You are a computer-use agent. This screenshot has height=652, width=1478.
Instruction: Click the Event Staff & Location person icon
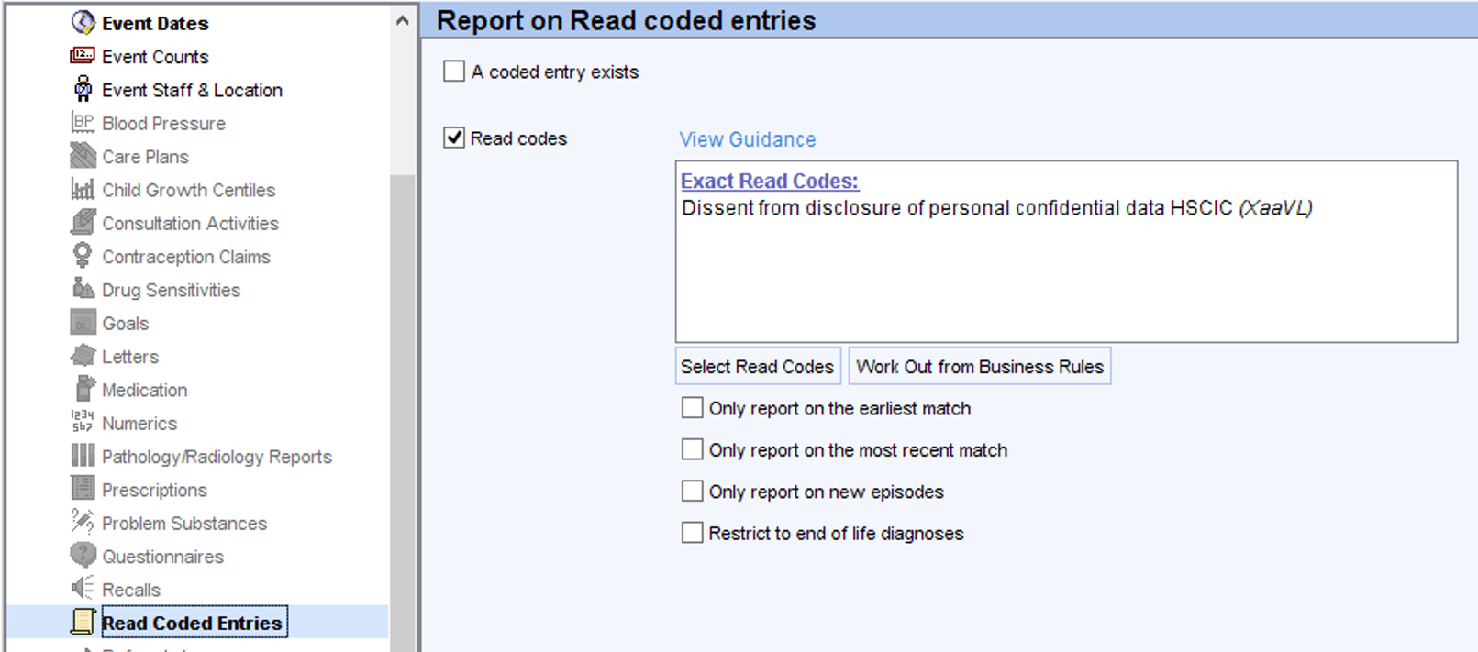pyautogui.click(x=83, y=89)
